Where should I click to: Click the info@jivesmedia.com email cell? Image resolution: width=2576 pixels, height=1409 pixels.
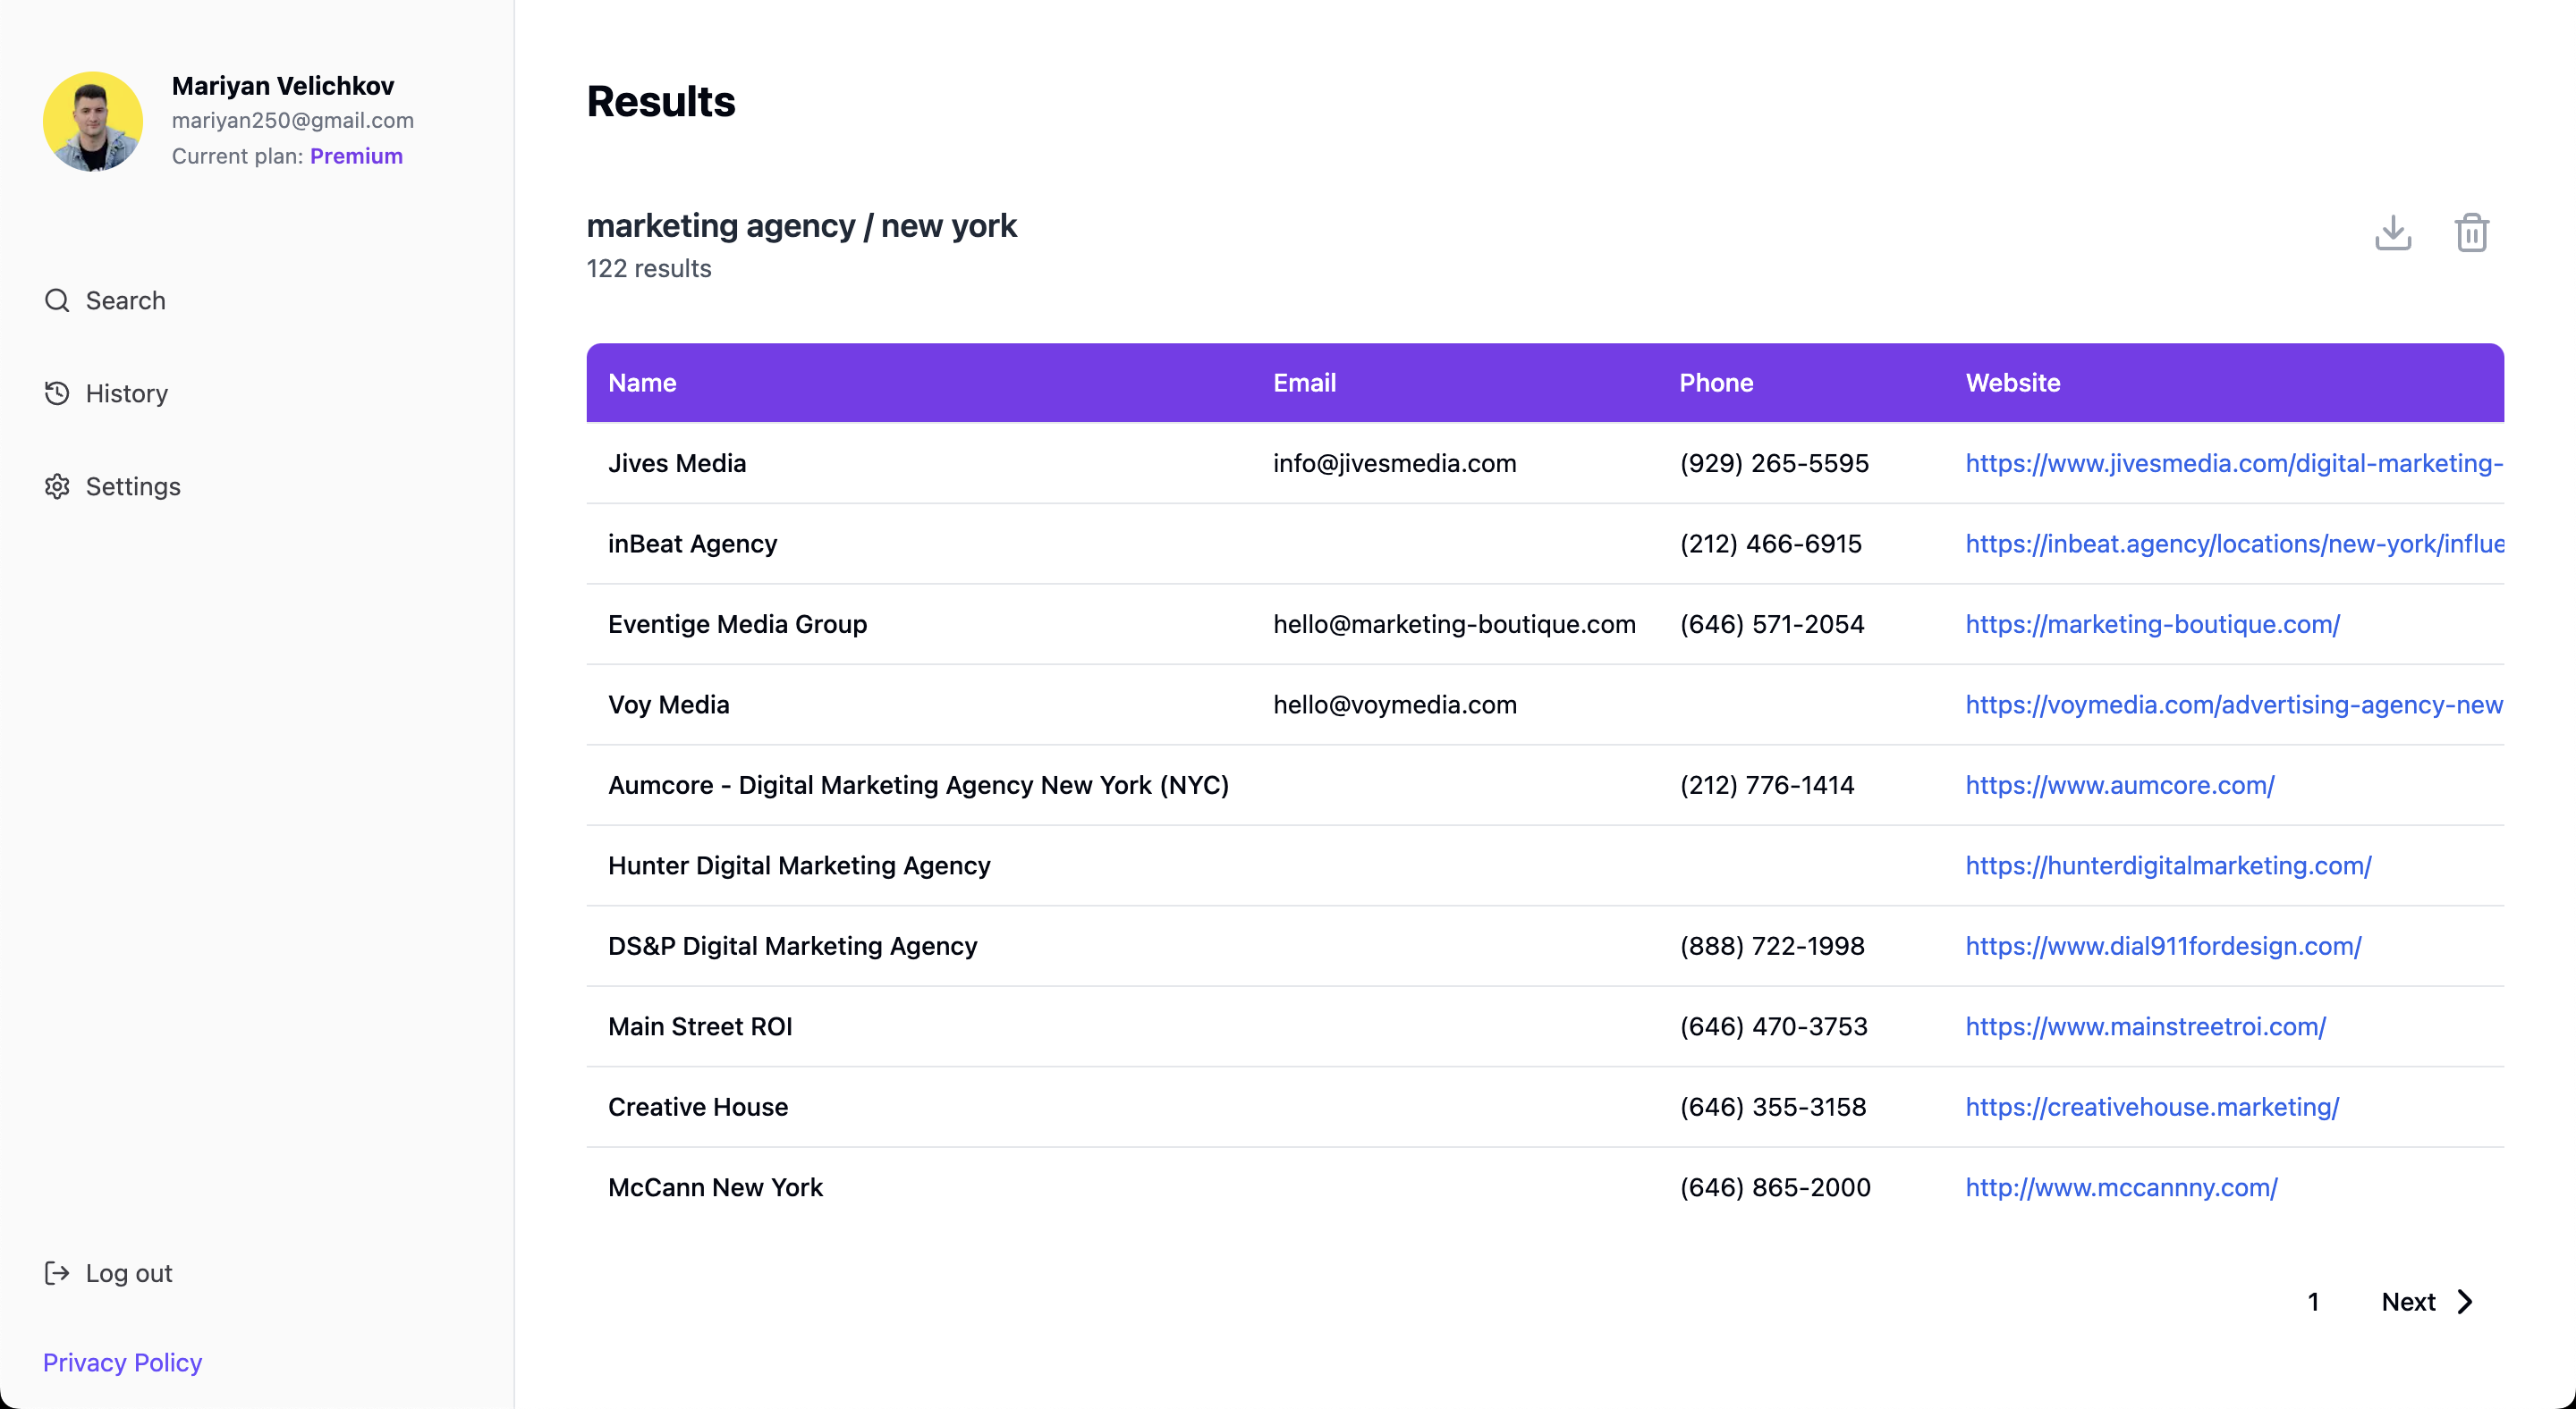1394,464
